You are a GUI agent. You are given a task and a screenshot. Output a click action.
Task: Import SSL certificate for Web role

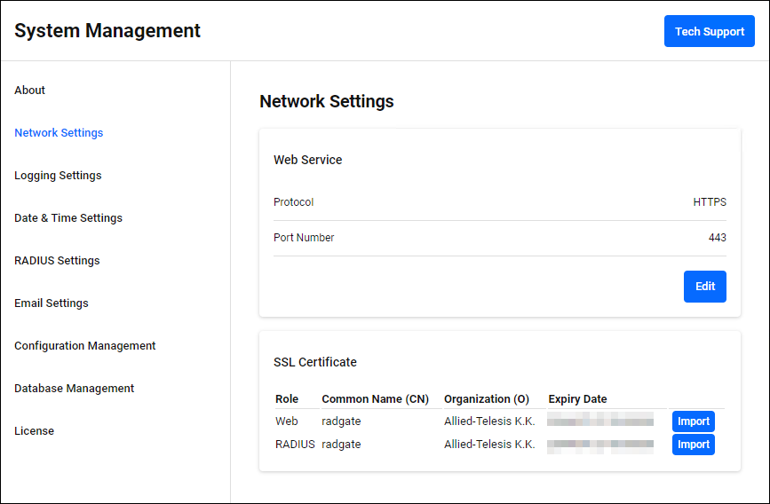pyautogui.click(x=693, y=421)
